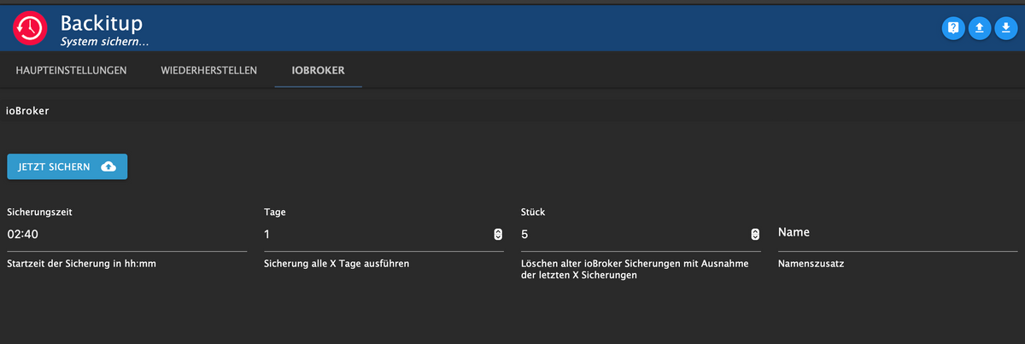The width and height of the screenshot is (1025, 344).
Task: Adjust the Tage stepper arrows
Action: tap(498, 234)
